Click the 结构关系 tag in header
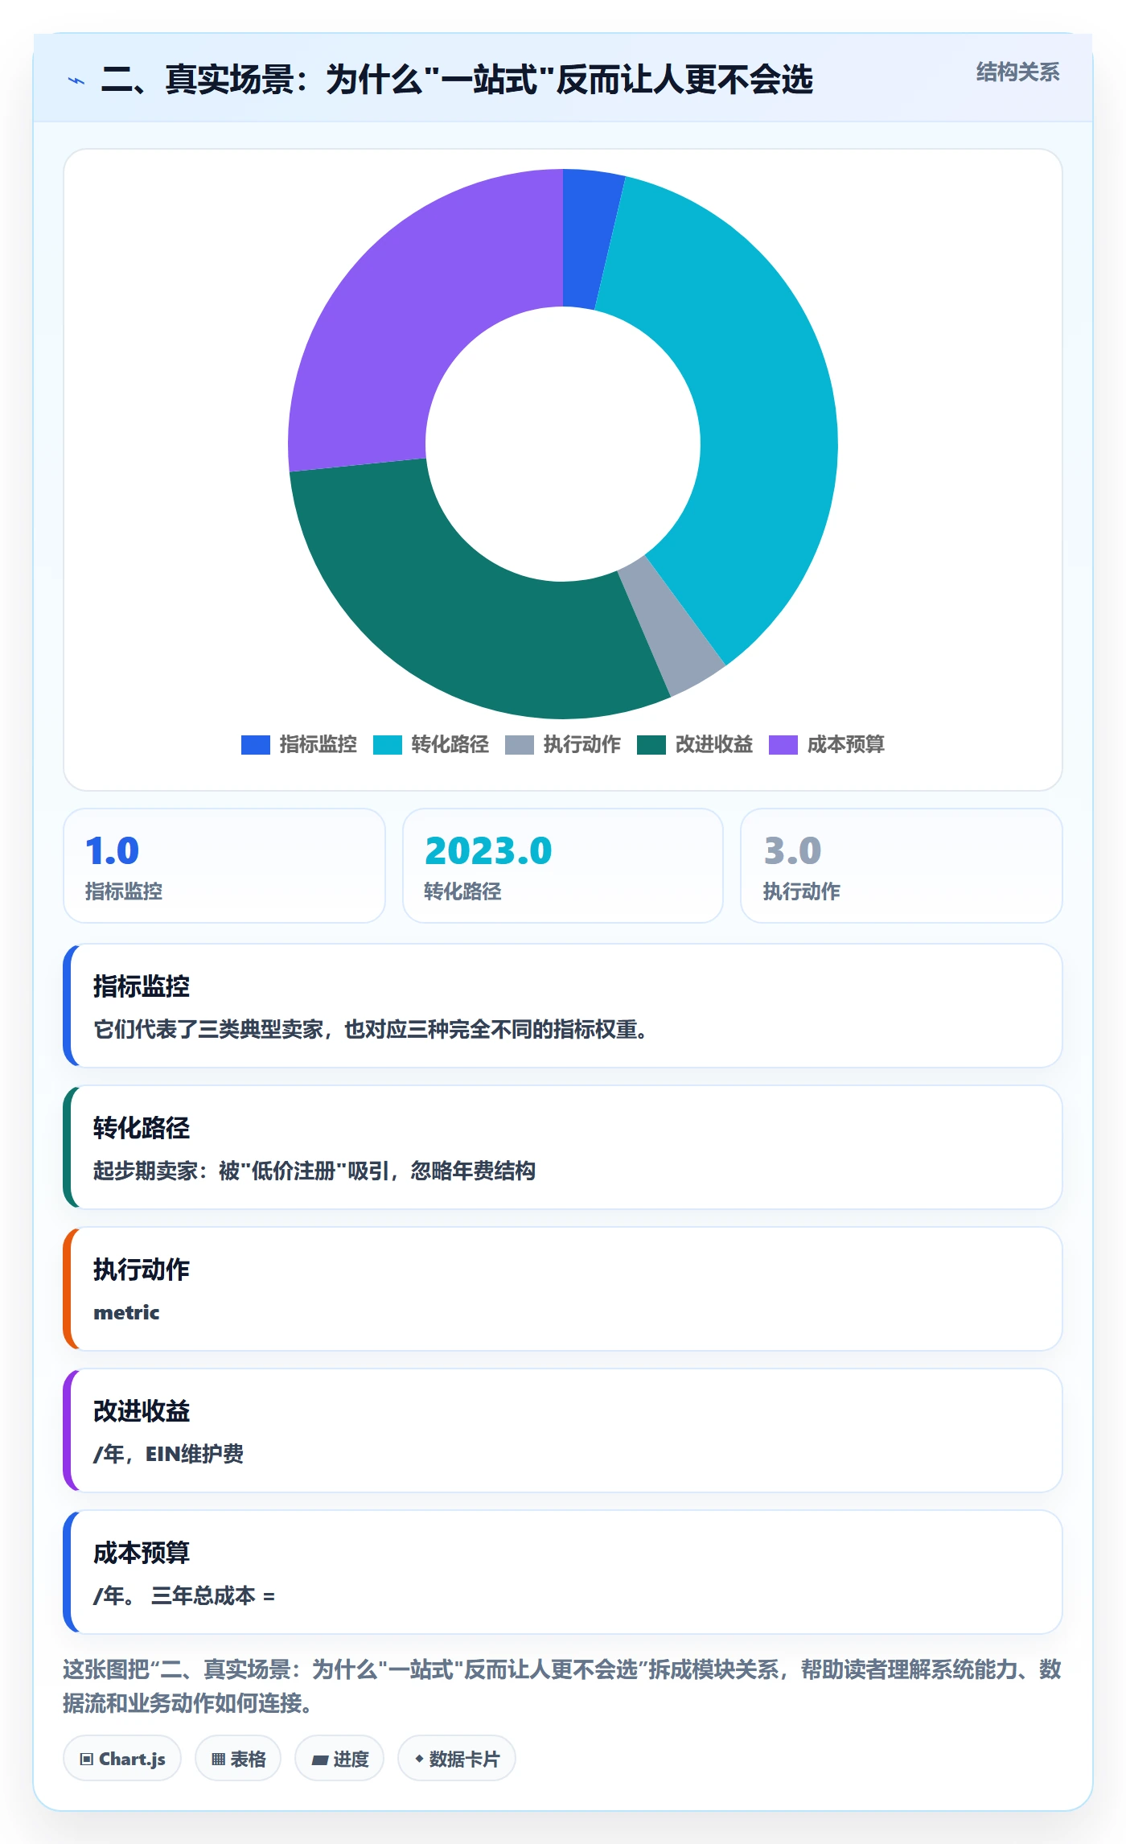The image size is (1126, 1844). [x=1017, y=72]
